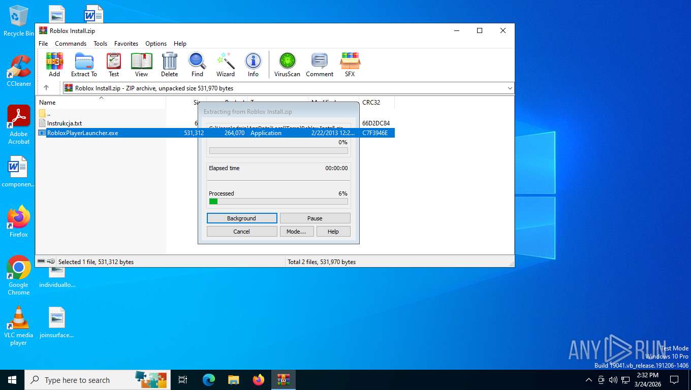Open the Wizard tool
The width and height of the screenshot is (691, 390).
pos(226,64)
